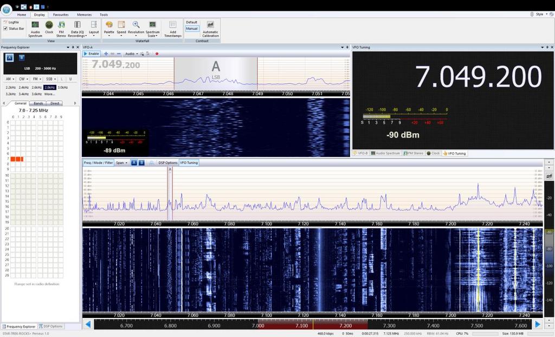Start recording with the red record button
This screenshot has width=555, height=337.
point(157,54)
